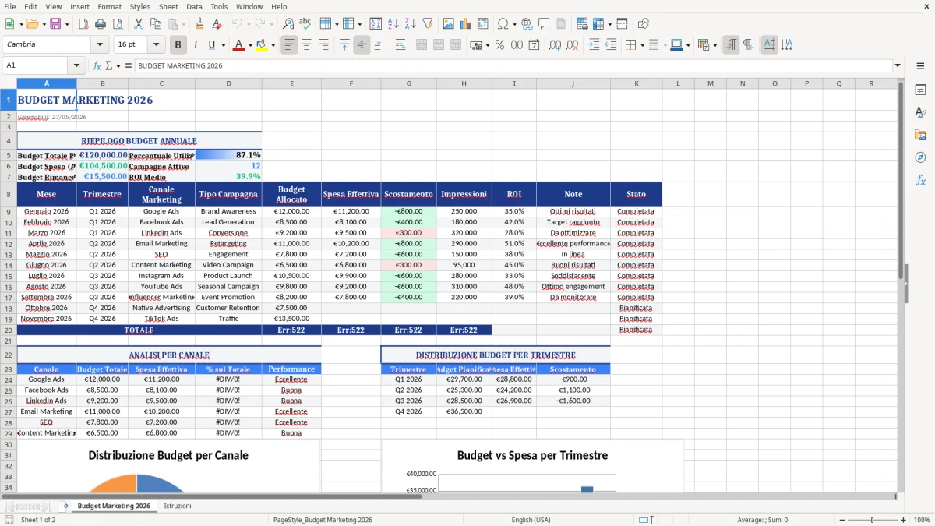Click zoom in plus button
This screenshot has height=526, width=935.
tap(903, 520)
